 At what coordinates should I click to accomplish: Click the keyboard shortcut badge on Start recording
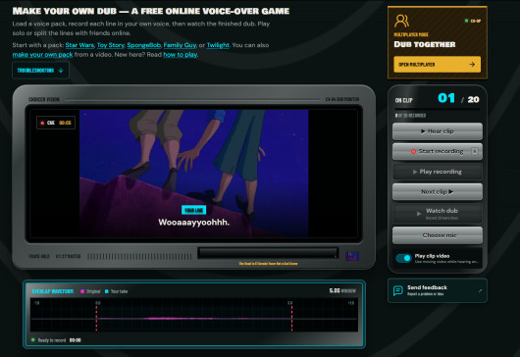point(475,151)
